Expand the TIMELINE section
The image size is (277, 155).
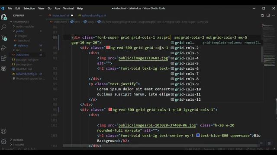click(x=18, y=145)
